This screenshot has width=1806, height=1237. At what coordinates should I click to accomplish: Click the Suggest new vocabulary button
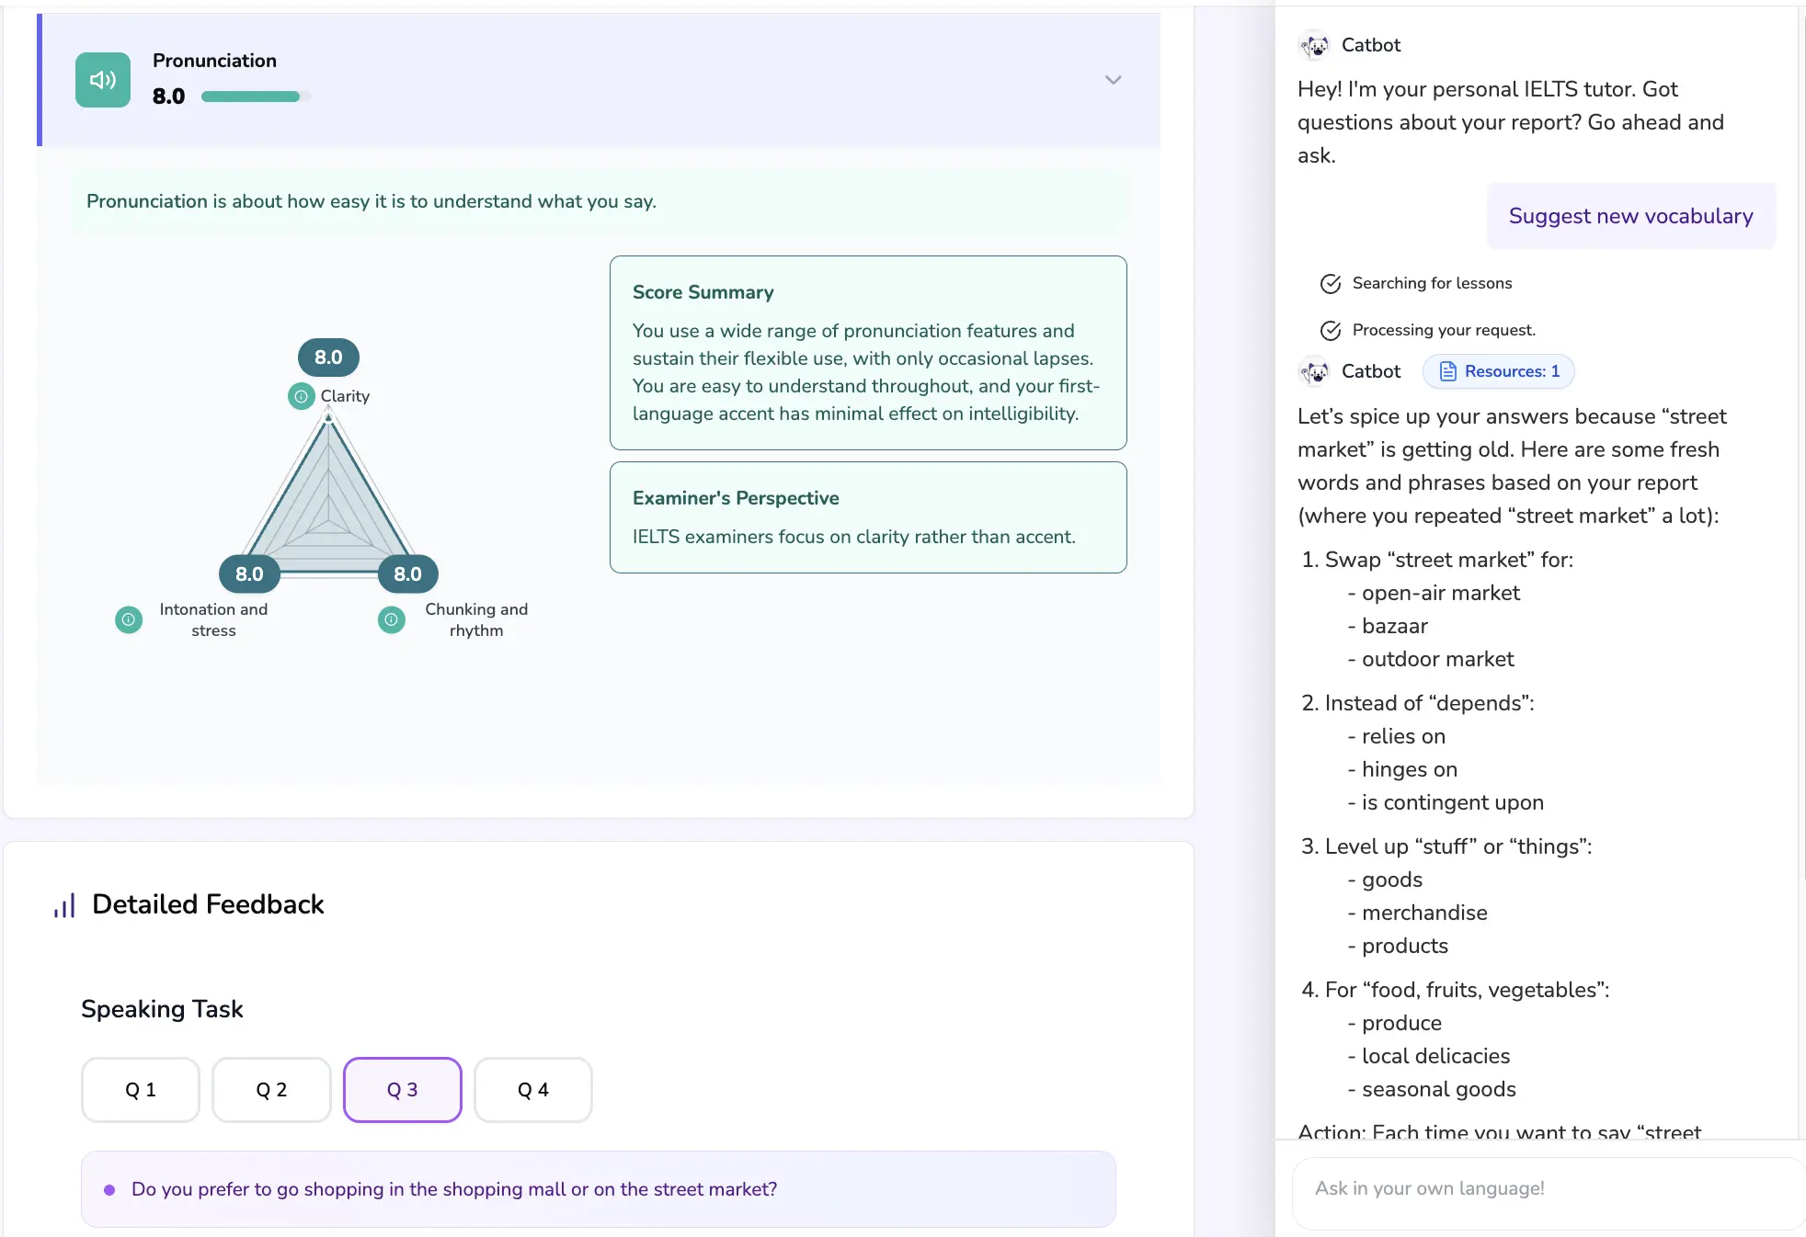click(1629, 216)
